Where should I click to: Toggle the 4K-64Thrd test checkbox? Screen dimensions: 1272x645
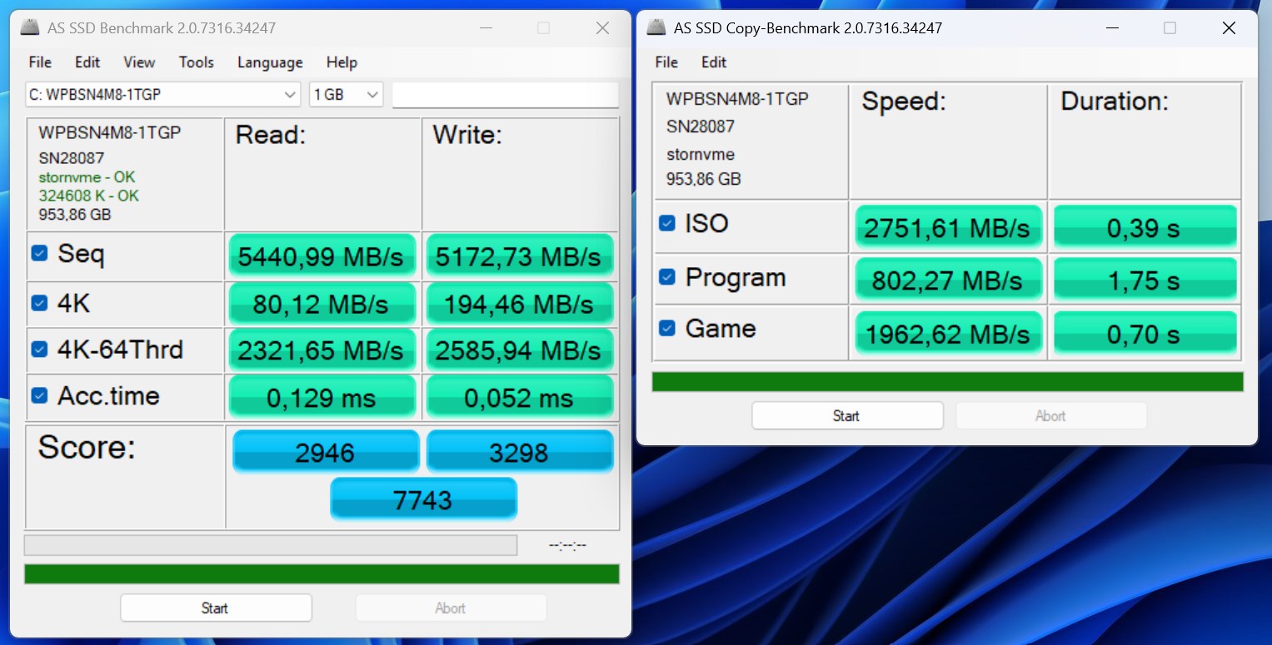pos(39,350)
